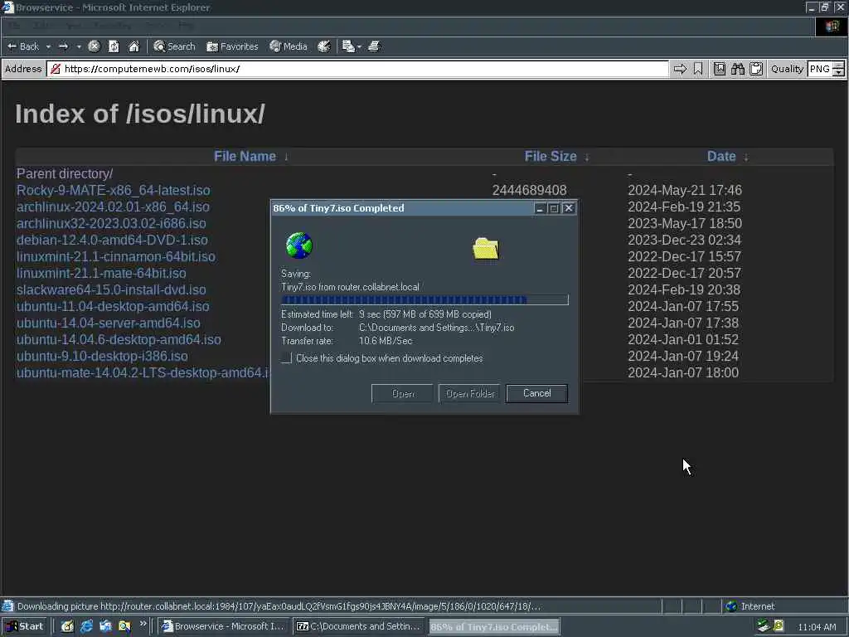Sort listing by File Size header
This screenshot has width=849, height=637.
[551, 156]
